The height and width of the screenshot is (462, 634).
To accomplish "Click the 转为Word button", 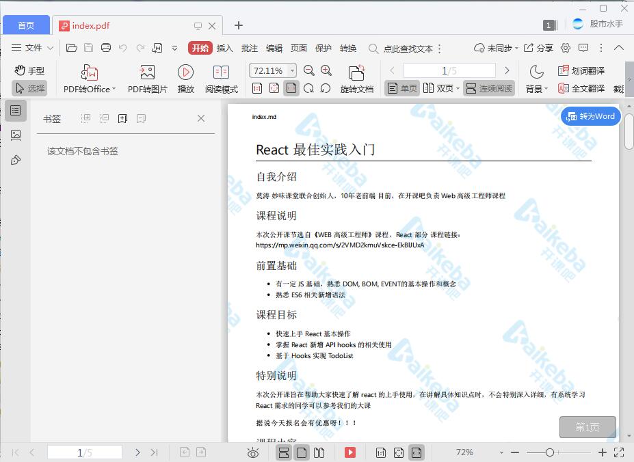I will tap(590, 116).
